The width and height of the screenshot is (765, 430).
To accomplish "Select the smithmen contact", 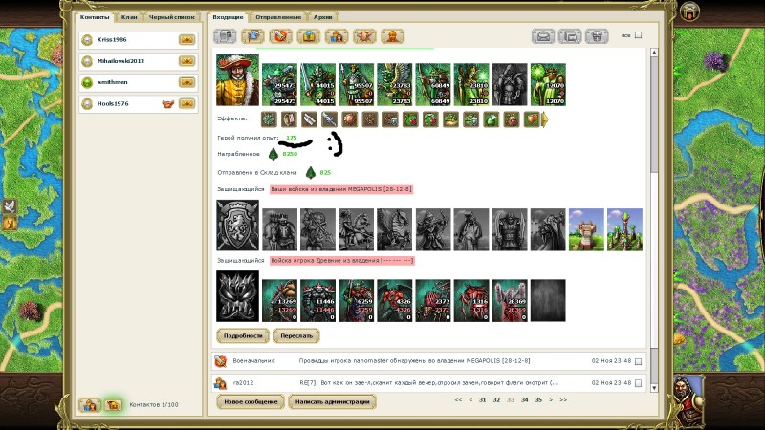I will point(138,82).
